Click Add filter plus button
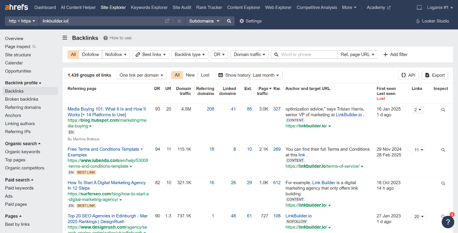This screenshot has height=233, width=458. coord(395,55)
